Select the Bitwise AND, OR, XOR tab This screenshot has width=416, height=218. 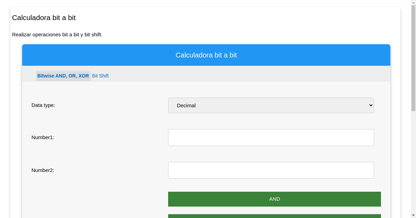coord(63,76)
